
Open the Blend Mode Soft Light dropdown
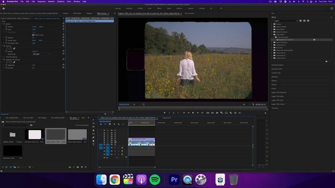41,54
